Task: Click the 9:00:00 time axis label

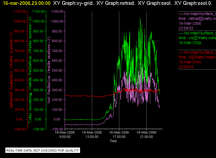Action: point(65,137)
